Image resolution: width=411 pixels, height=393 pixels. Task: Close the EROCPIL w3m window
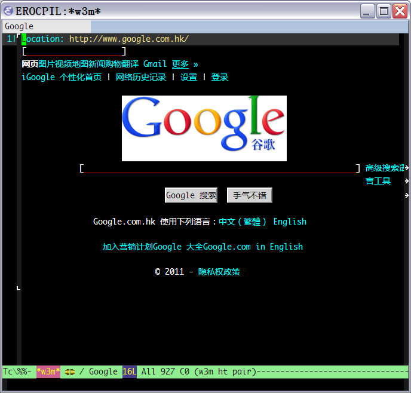point(400,11)
